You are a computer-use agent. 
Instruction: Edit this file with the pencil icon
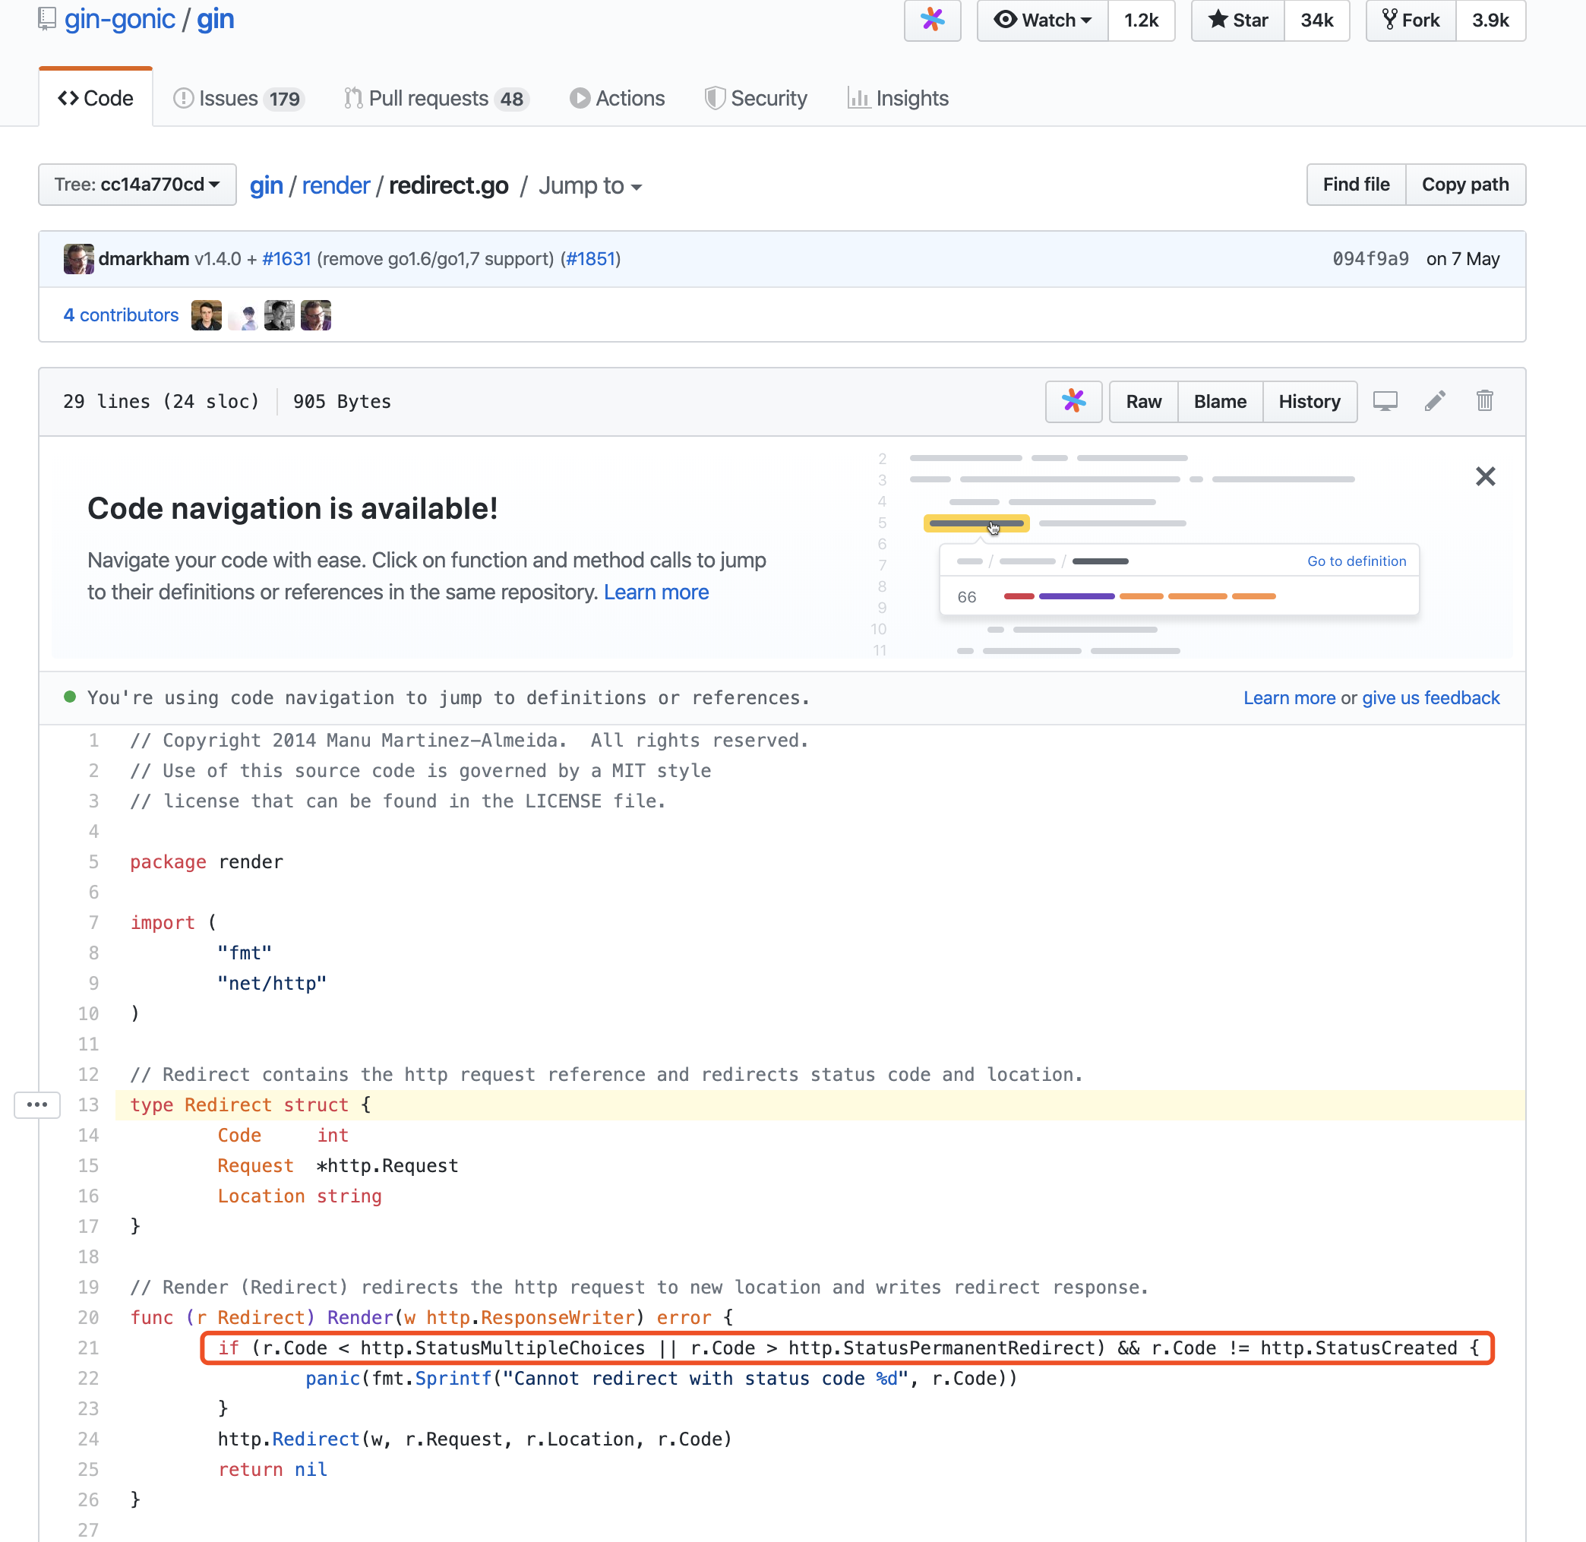pyautogui.click(x=1436, y=401)
